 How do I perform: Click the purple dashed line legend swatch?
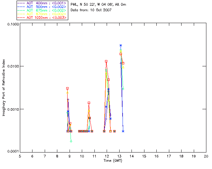[x=21, y=3]
